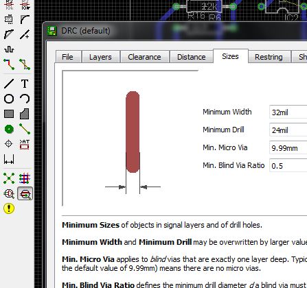This screenshot has width=307, height=288.
Task: Click the 22K resistor on the board
Action: [x=205, y=6]
